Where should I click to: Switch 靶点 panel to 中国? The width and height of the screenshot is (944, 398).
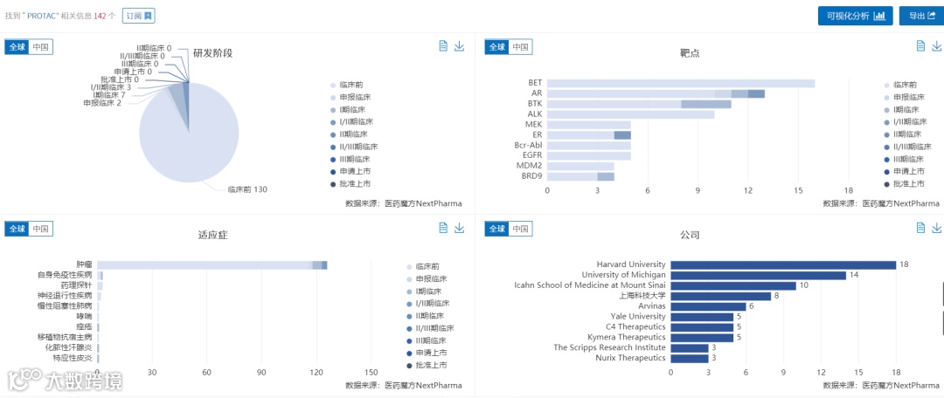pos(521,47)
